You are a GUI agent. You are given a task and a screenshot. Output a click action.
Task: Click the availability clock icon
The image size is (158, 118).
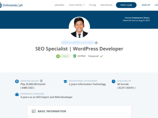(x=114, y=81)
